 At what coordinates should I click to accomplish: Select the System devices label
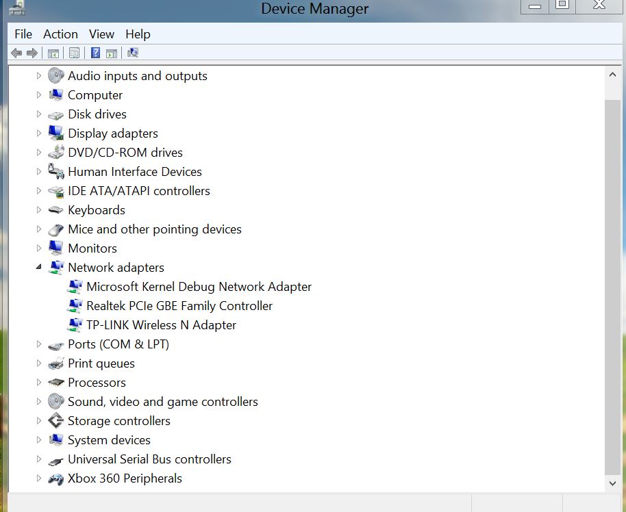coord(109,439)
